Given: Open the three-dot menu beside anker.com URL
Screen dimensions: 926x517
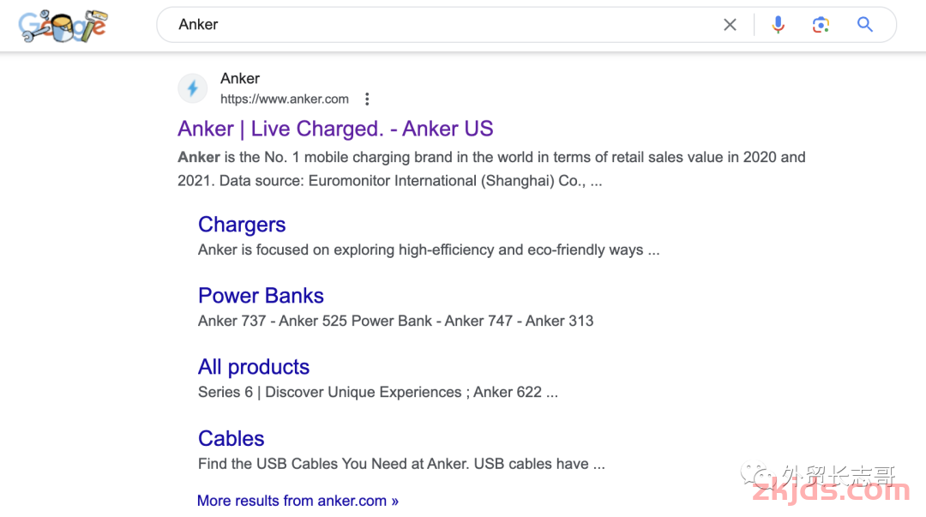Looking at the screenshot, I should point(367,99).
